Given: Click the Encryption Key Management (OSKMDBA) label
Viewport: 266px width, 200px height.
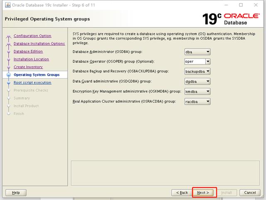Looking at the screenshot, I should pos(127,91).
